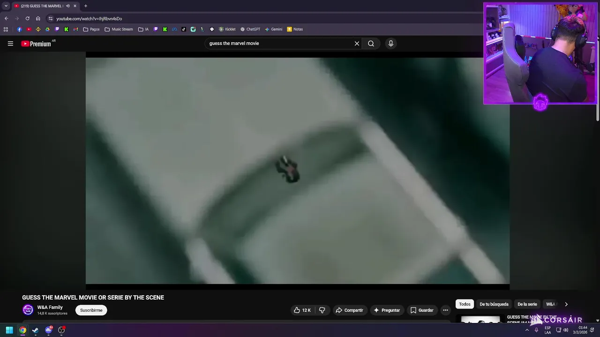Image resolution: width=600 pixels, height=337 pixels.
Task: Select the De tu búsqueda chip
Action: click(494, 304)
